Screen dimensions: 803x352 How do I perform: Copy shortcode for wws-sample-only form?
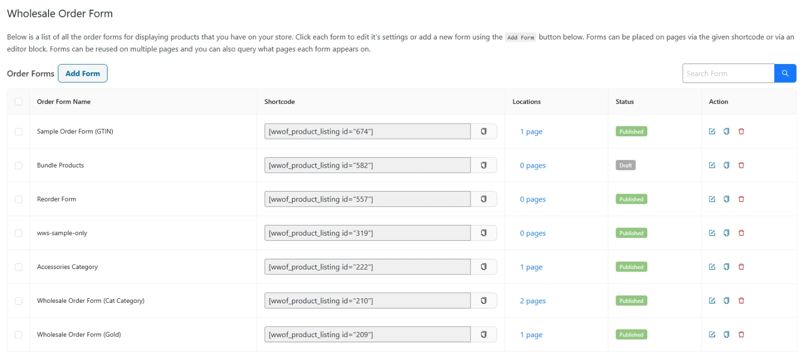(x=483, y=233)
